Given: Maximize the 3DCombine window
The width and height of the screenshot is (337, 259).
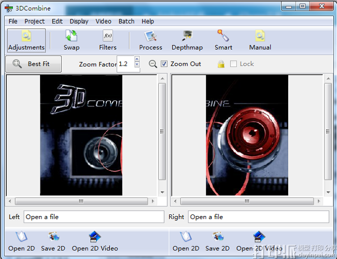Looking at the screenshot, I should point(303,6).
